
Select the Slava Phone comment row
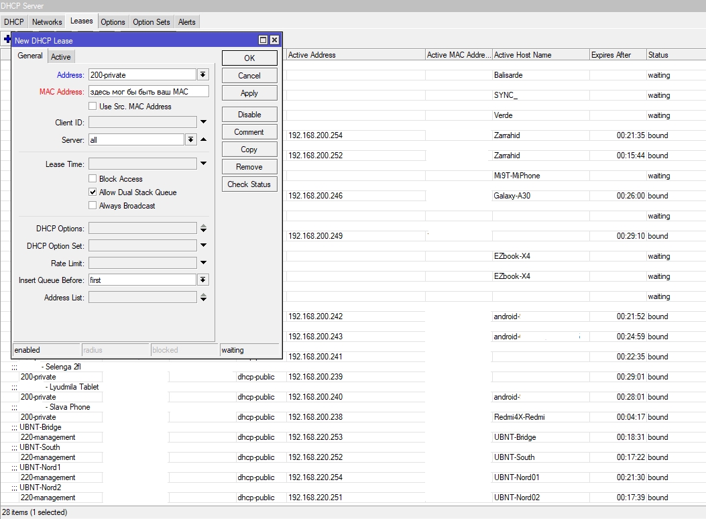[x=68, y=407]
